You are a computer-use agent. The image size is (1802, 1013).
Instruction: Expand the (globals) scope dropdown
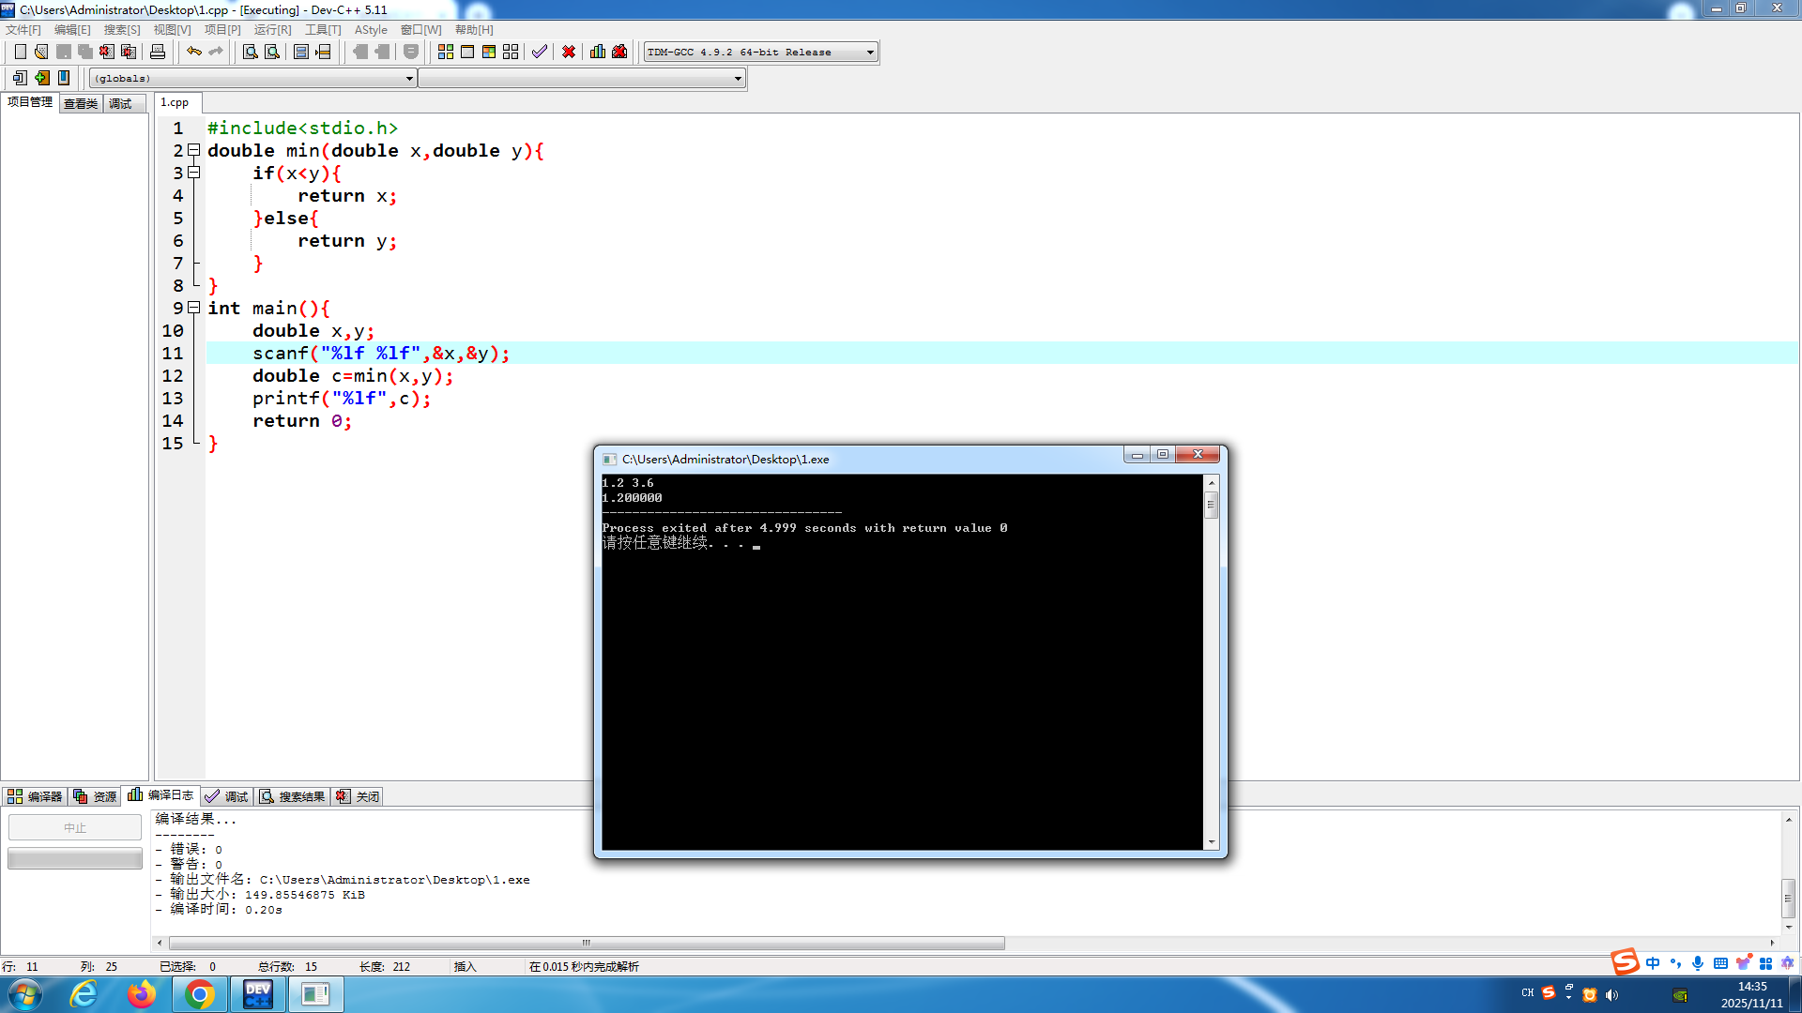click(409, 79)
